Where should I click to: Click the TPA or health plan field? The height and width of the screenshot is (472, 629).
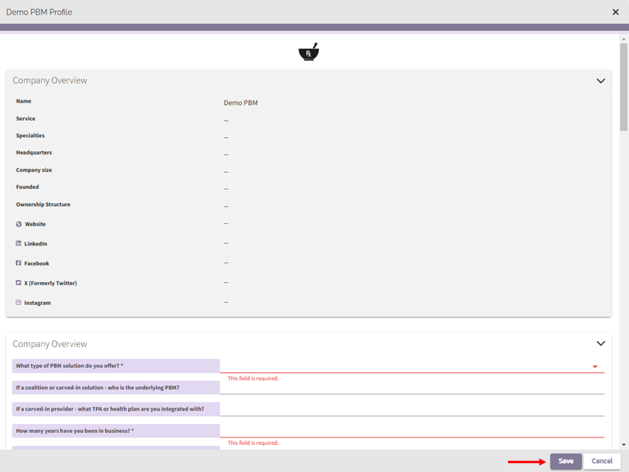point(411,409)
